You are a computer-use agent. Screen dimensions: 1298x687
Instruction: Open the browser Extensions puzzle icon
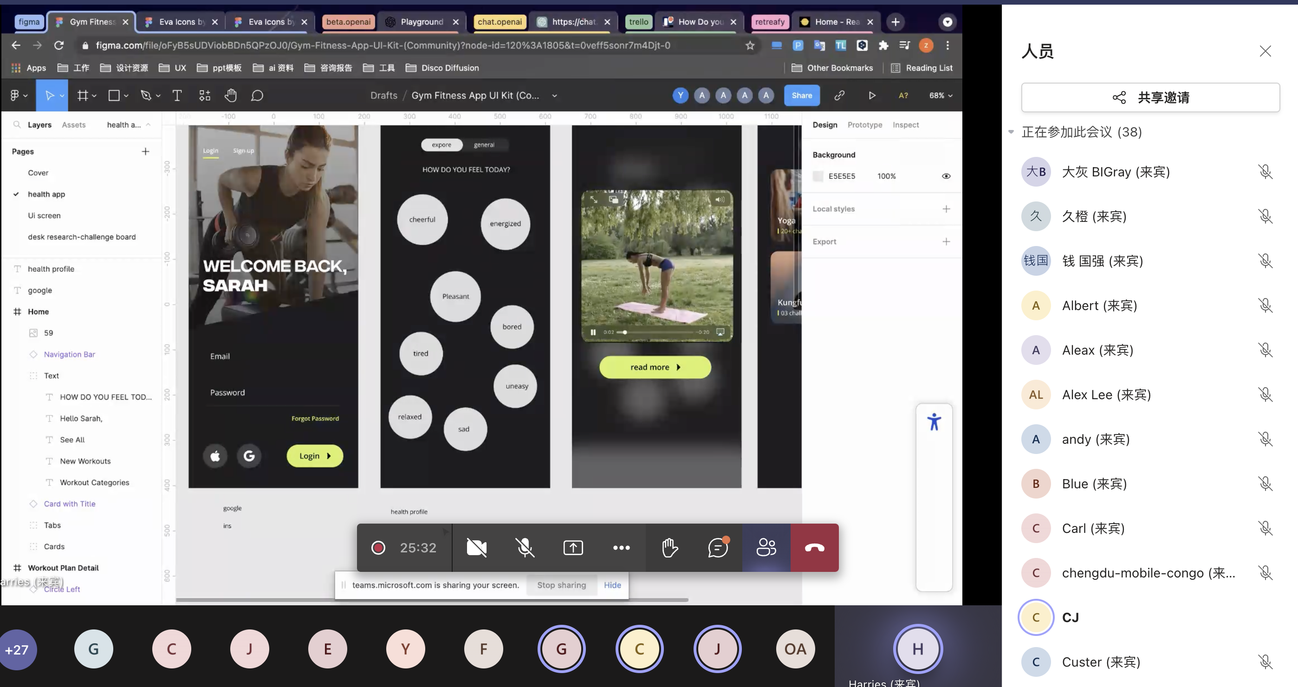883,45
